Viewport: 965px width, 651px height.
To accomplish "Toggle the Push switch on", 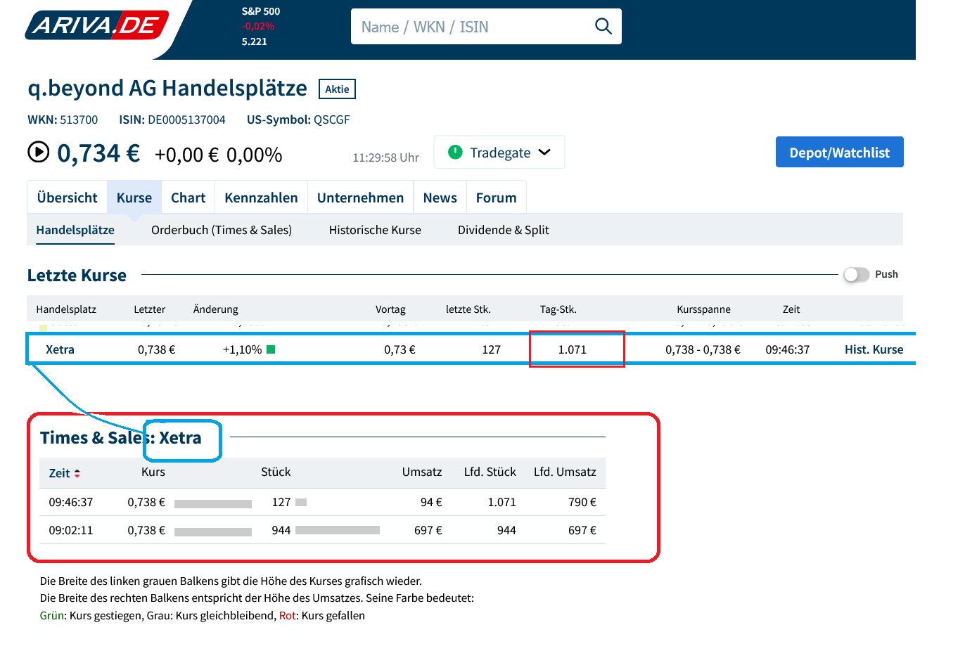I will (857, 274).
